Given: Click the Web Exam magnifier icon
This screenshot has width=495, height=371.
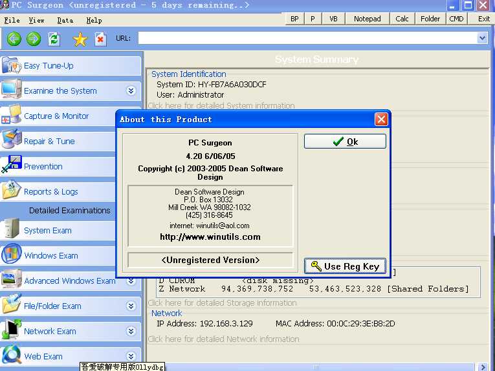Looking at the screenshot, I should [x=12, y=355].
